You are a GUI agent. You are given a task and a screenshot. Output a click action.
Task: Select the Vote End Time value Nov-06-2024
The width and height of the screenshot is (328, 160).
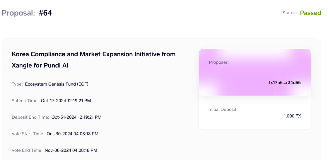coord(71,150)
